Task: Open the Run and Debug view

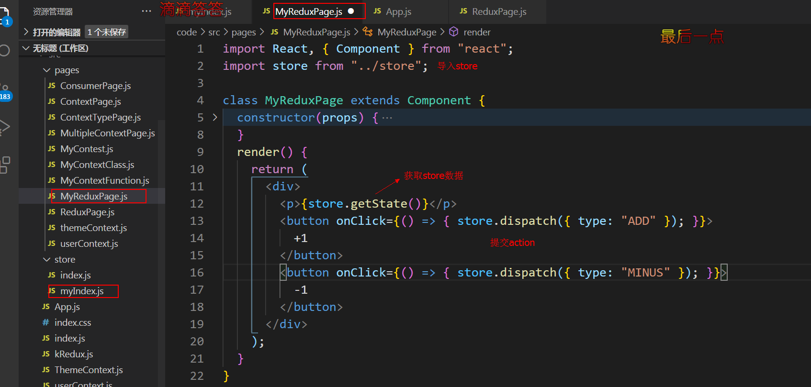Action: point(4,127)
